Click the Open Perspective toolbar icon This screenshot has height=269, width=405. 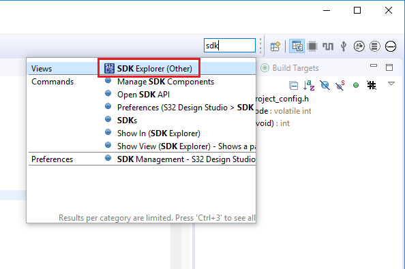pos(275,46)
